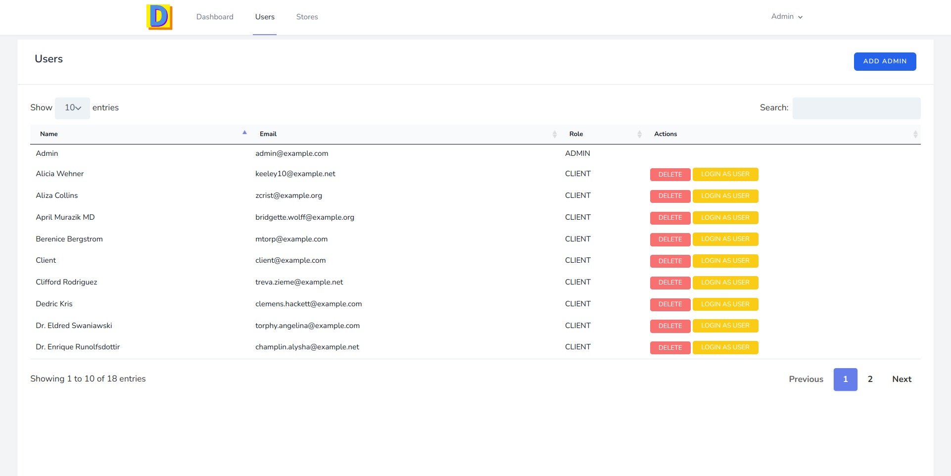Click email champlin.alysha@example.net
This screenshot has height=476, width=951.
pyautogui.click(x=307, y=347)
